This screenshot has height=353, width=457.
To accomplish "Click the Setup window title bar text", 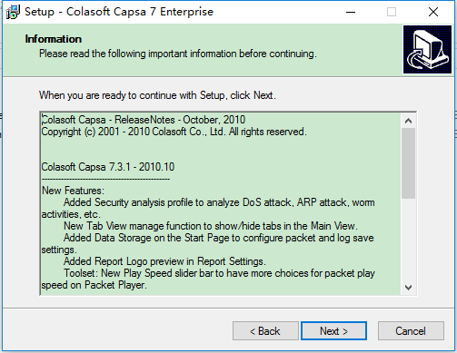I will (x=119, y=12).
